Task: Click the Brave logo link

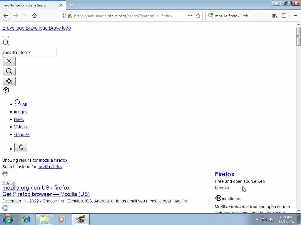Action: [x=36, y=28]
